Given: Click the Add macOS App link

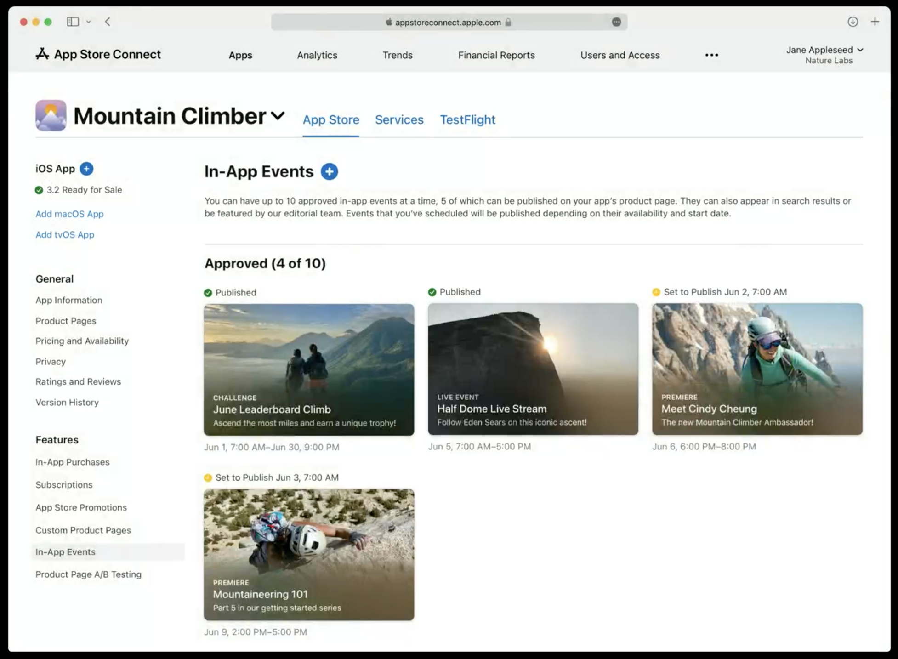Looking at the screenshot, I should [69, 214].
